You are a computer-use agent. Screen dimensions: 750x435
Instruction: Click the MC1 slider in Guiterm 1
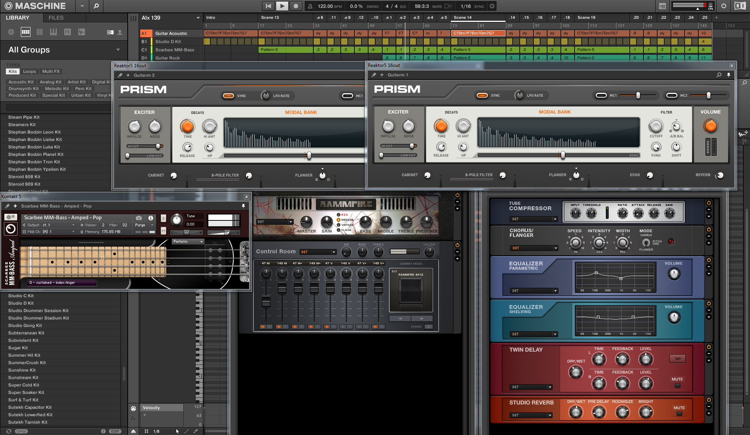638,96
